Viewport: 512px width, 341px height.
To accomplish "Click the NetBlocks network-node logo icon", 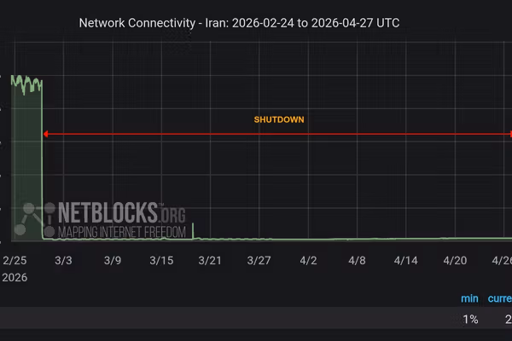I will point(33,218).
